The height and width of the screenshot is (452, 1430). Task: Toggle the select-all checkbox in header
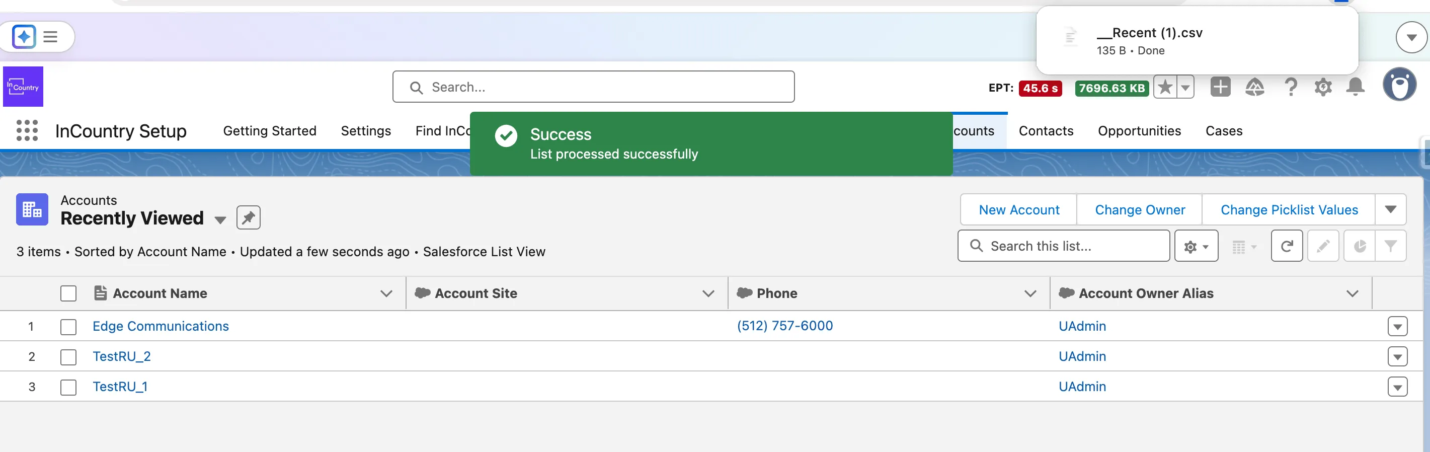68,293
